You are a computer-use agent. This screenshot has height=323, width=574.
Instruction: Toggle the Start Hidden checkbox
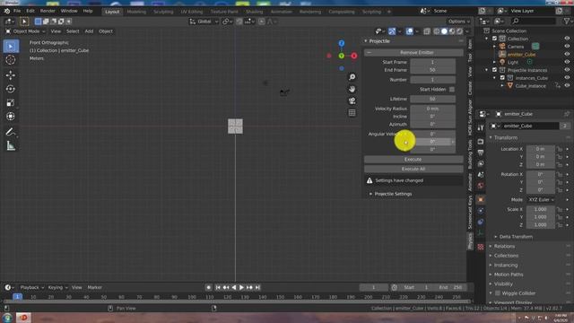click(452, 90)
